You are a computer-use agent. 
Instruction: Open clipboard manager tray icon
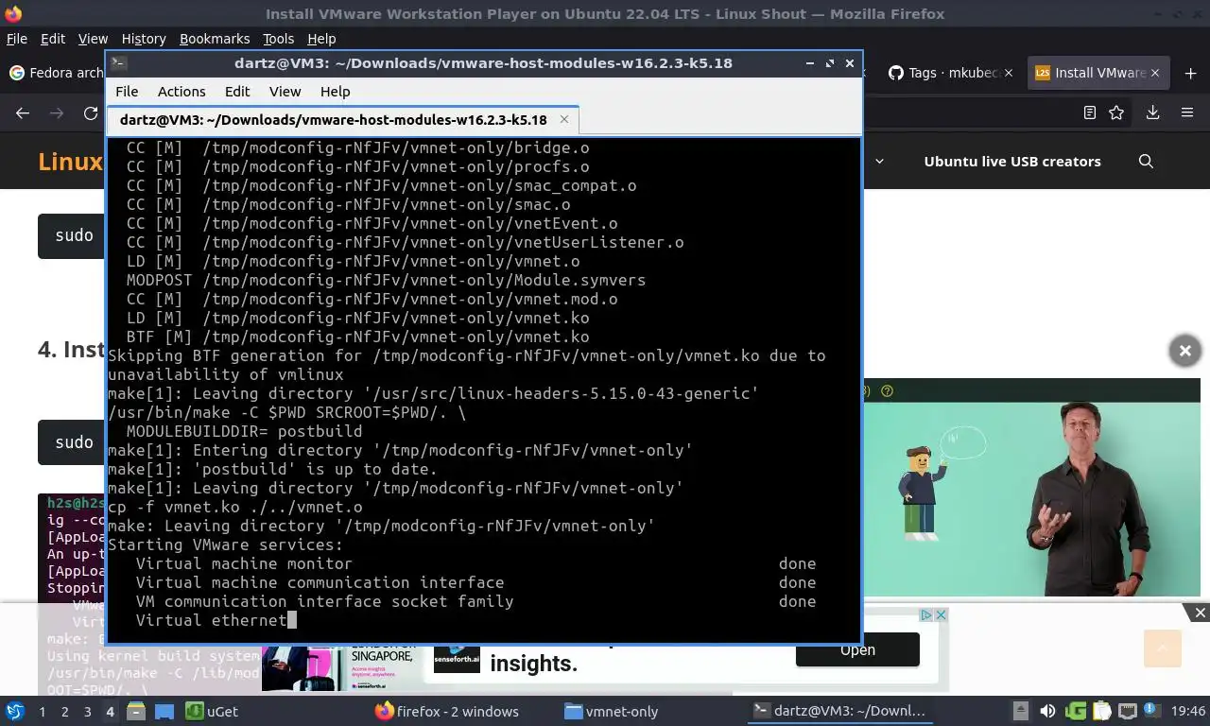click(x=1101, y=711)
